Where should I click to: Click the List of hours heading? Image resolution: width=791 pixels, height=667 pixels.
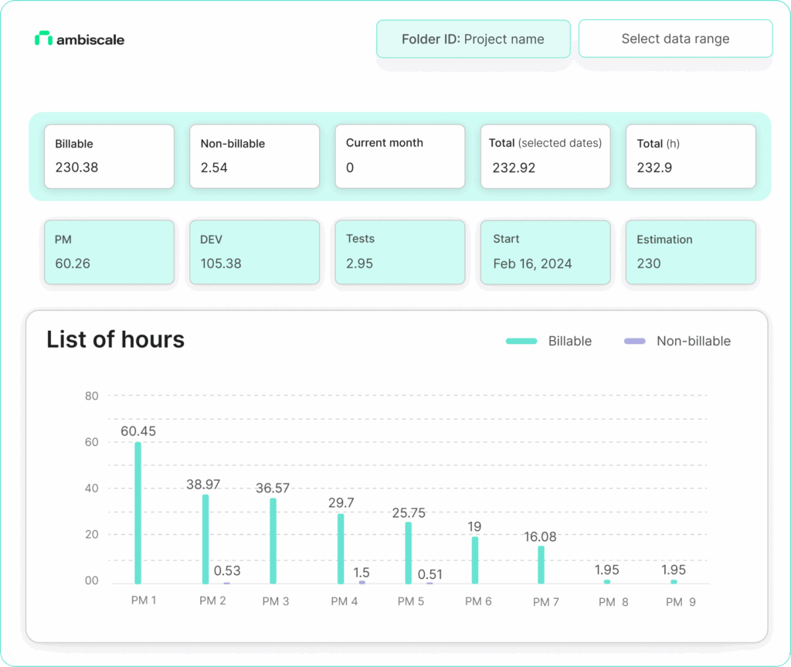pyautogui.click(x=115, y=339)
